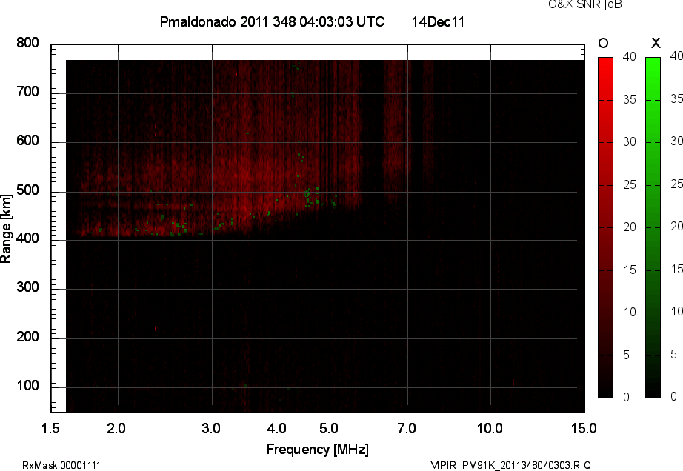
Task: Click the red O-mode SNR colorbar
Action: 605,227
